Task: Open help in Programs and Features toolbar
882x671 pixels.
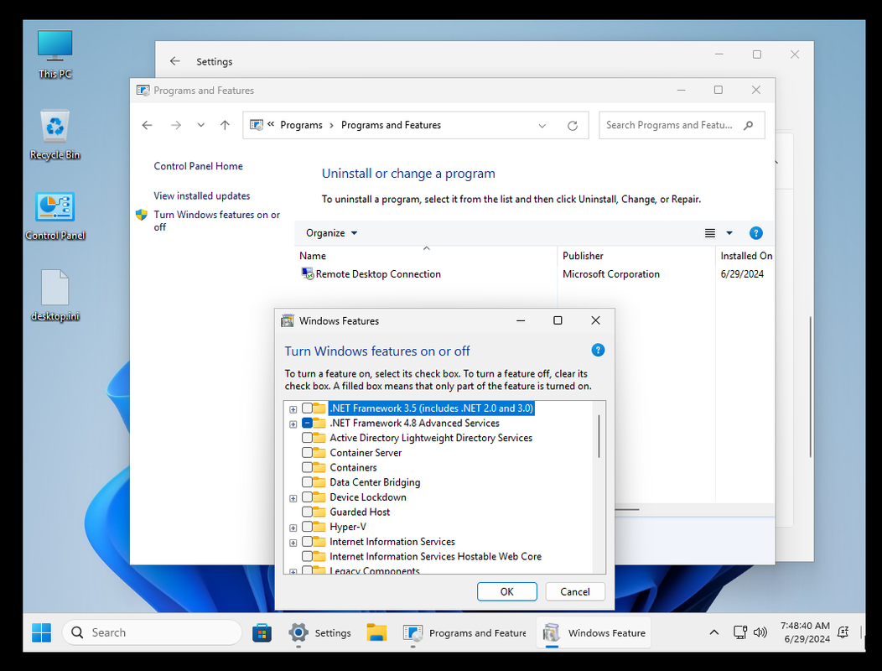Action: [x=756, y=233]
